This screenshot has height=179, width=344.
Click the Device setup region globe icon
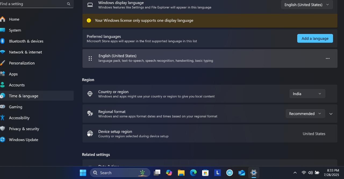click(90, 134)
